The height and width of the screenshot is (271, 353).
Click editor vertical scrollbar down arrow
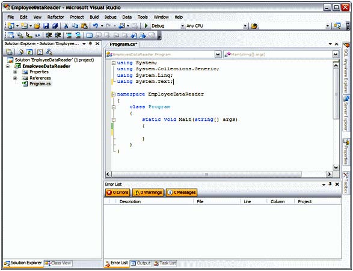coord(336,168)
